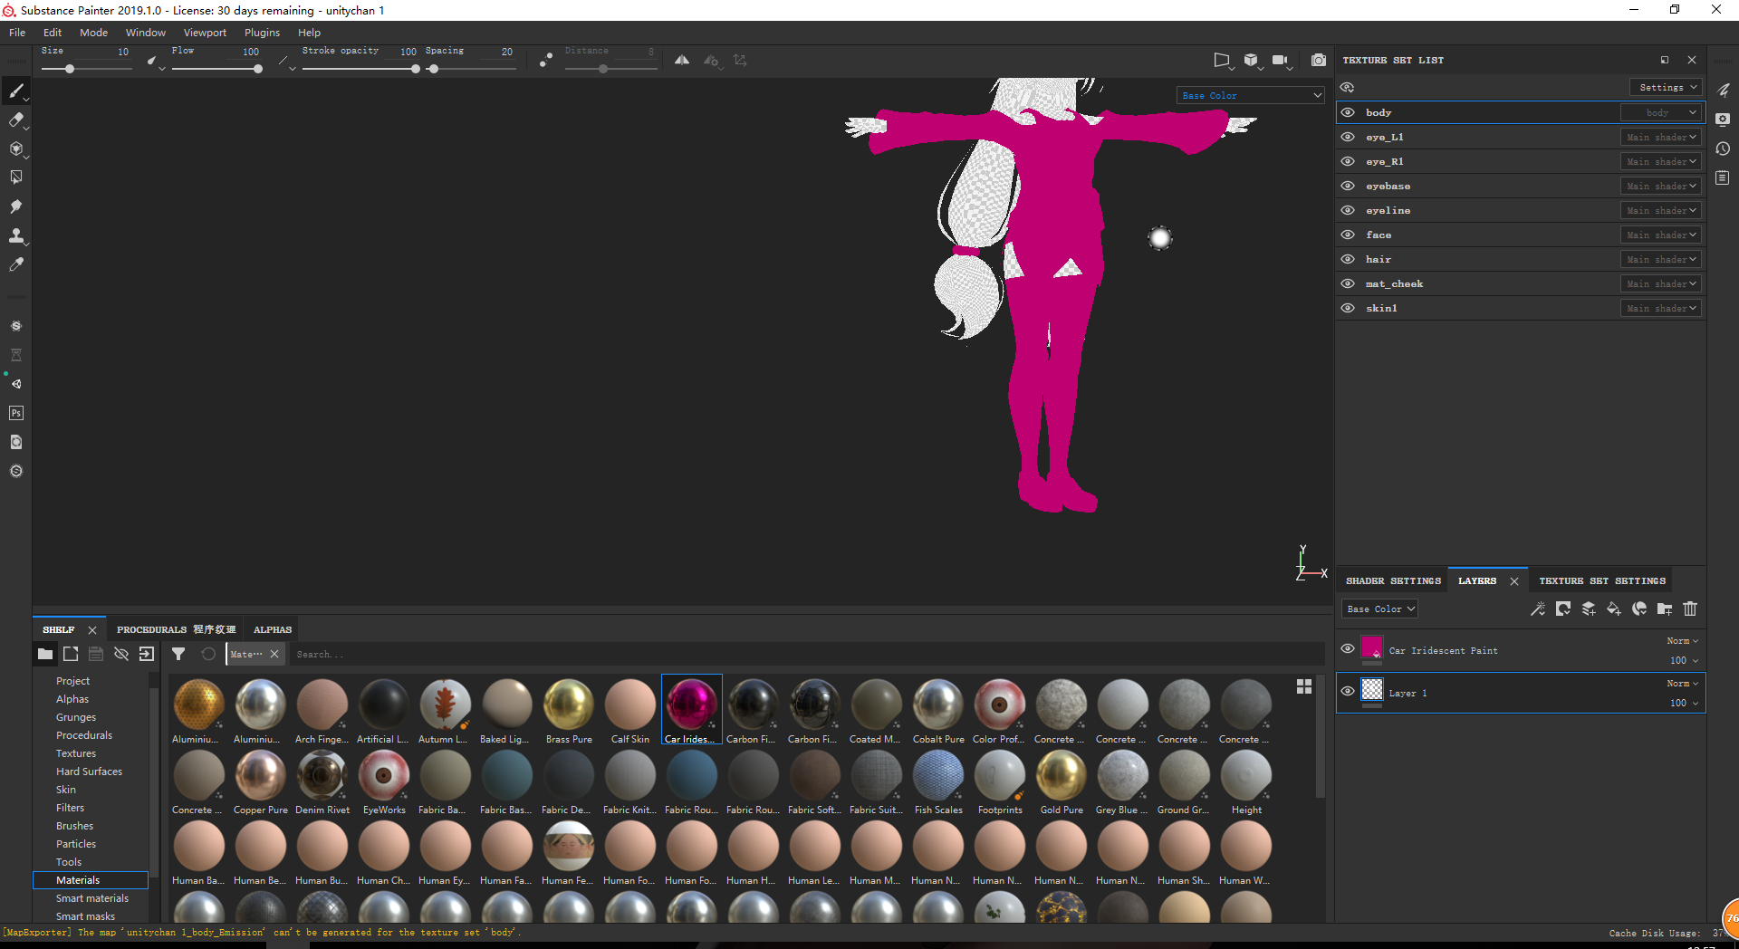1739x949 pixels.
Task: Open the Smart materials shelf category
Action: point(92,898)
